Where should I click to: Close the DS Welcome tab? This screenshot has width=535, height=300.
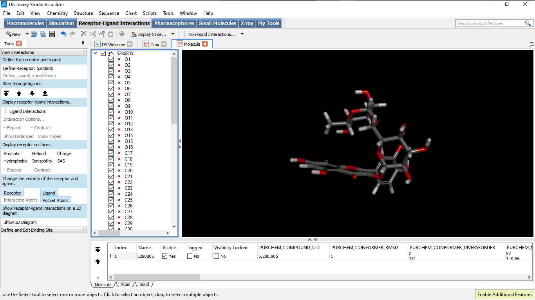[130, 44]
